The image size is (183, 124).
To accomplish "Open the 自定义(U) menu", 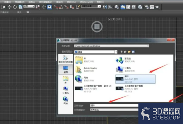I will 71,2.
